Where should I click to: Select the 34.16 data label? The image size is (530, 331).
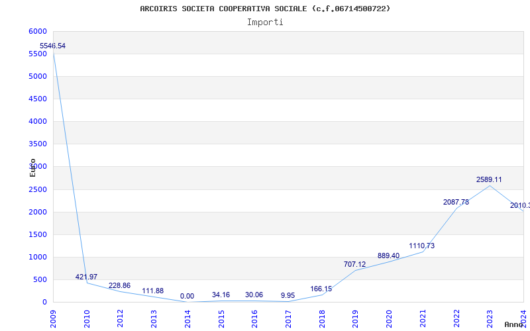(x=221, y=295)
